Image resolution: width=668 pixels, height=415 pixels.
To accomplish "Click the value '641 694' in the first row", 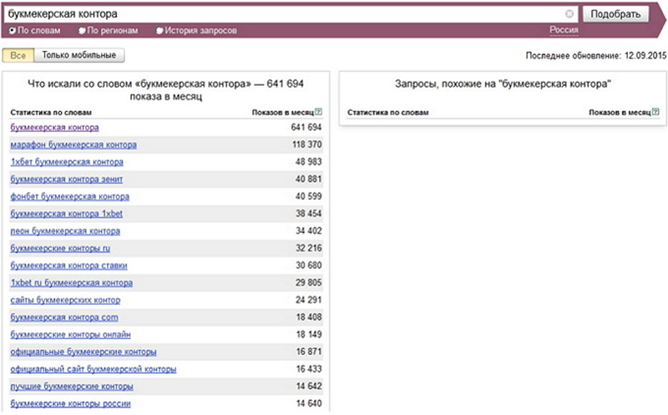I will (x=306, y=128).
